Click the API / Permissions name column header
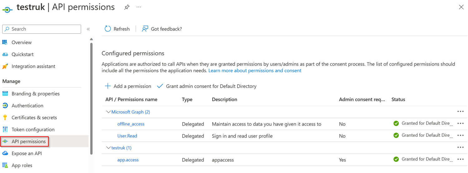 [131, 100]
